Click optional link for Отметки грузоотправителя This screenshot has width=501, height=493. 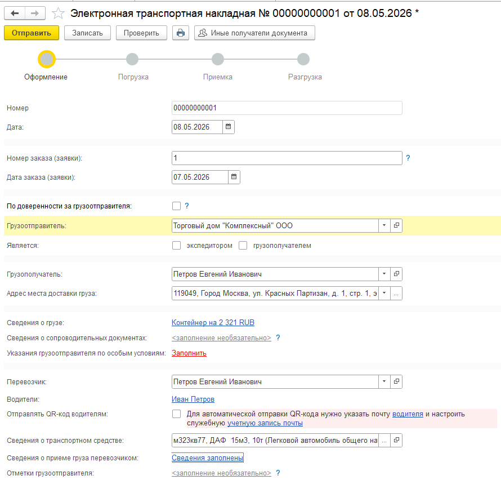point(221,473)
